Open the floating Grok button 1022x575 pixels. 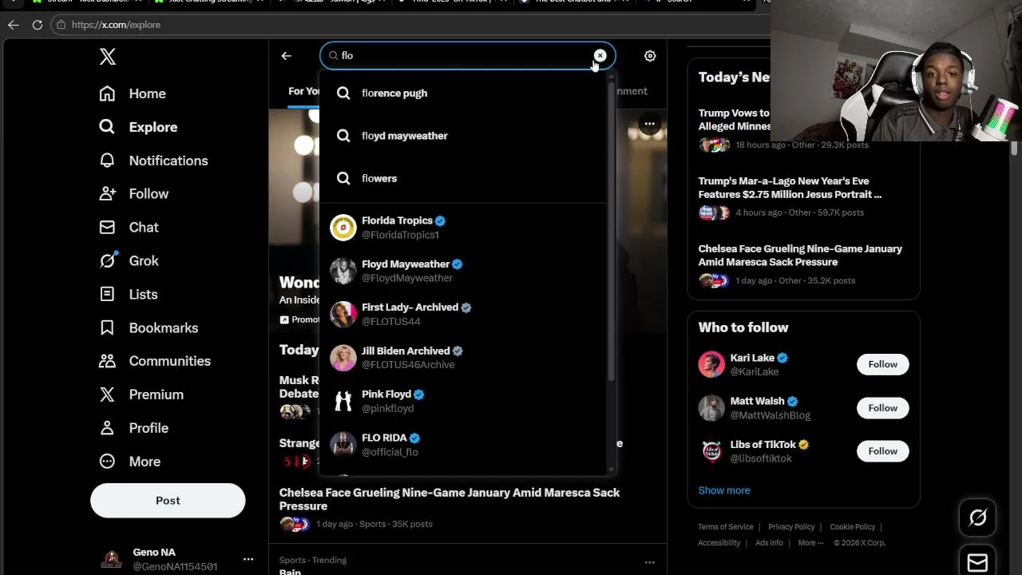click(x=977, y=517)
